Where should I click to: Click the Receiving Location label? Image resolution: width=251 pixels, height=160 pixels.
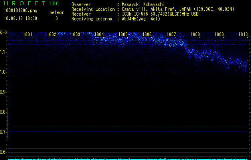pyautogui.click(x=93, y=9)
